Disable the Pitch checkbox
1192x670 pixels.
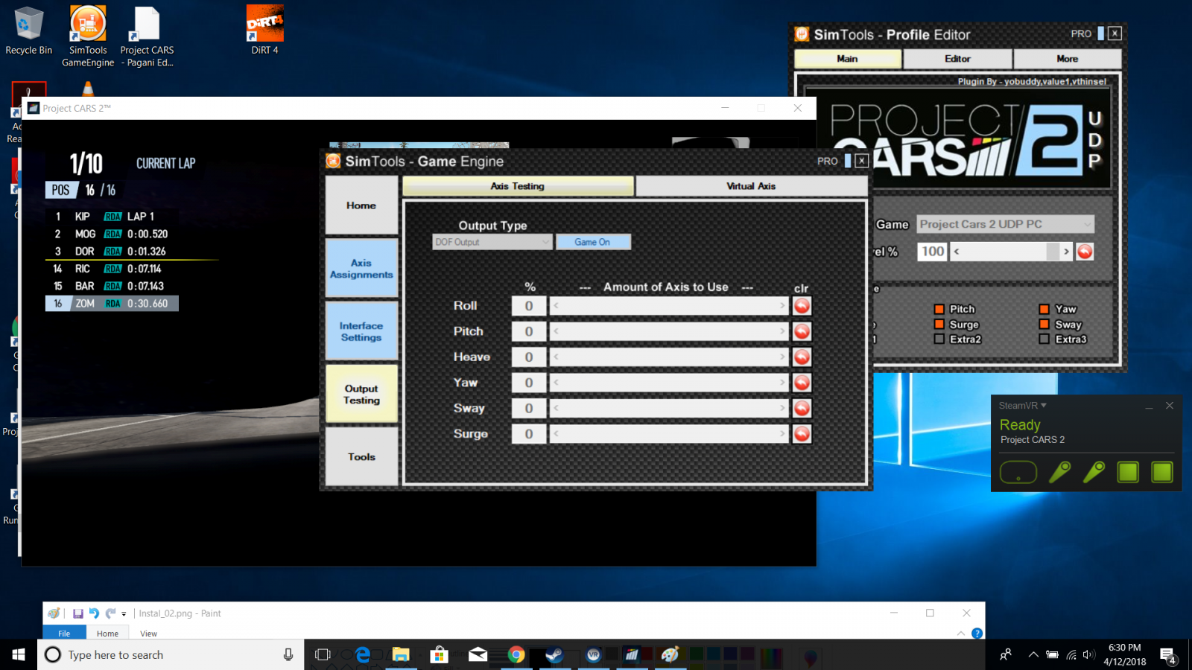[939, 309]
